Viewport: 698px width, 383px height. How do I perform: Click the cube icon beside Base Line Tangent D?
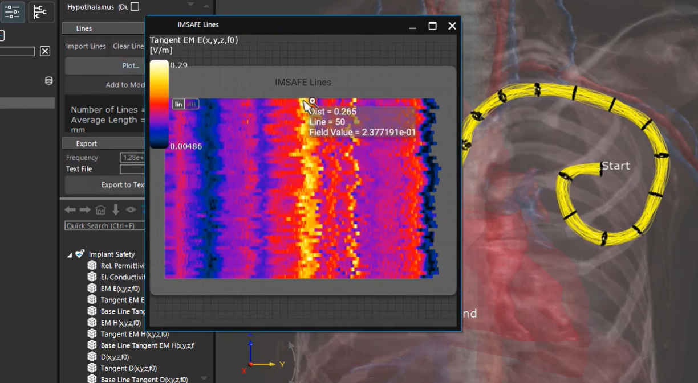pos(92,379)
